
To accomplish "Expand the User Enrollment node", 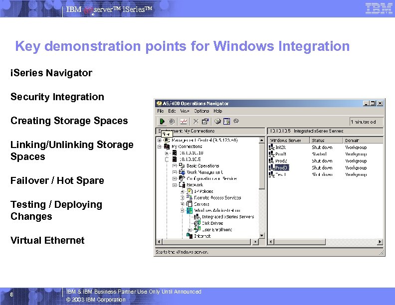I will tap(190, 230).
